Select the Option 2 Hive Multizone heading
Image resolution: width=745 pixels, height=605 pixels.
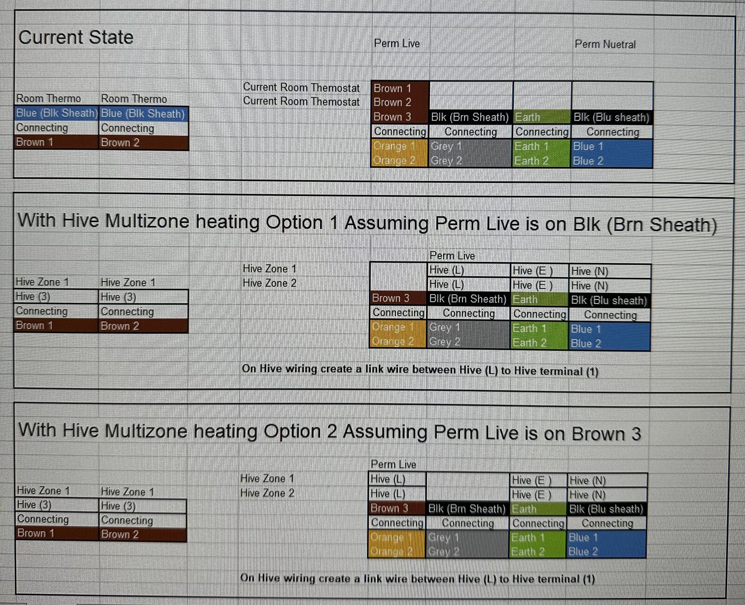pos(329,432)
